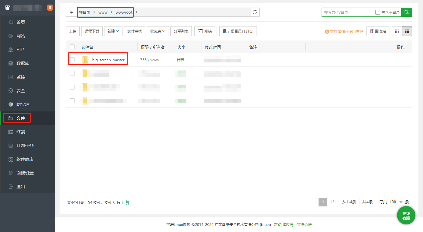This screenshot has width=423, height=232.
Task: Click the green search magnifier button
Action: point(407,12)
